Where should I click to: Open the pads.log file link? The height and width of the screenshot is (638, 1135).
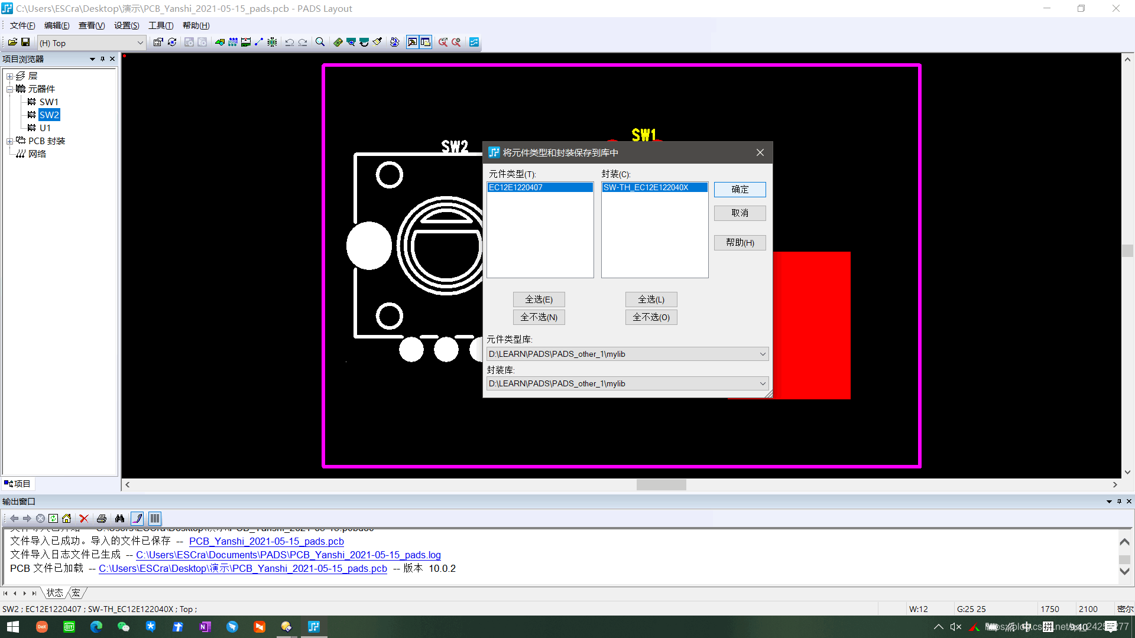pos(288,555)
